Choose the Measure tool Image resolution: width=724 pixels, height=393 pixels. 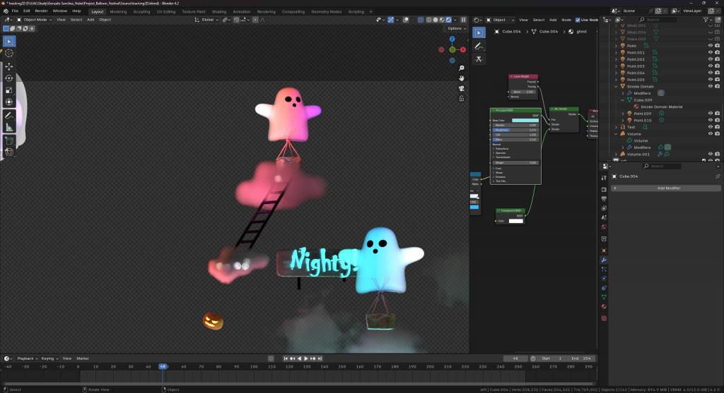8,128
